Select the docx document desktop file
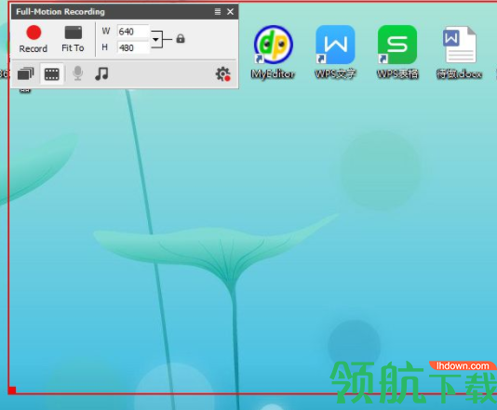 (459, 52)
